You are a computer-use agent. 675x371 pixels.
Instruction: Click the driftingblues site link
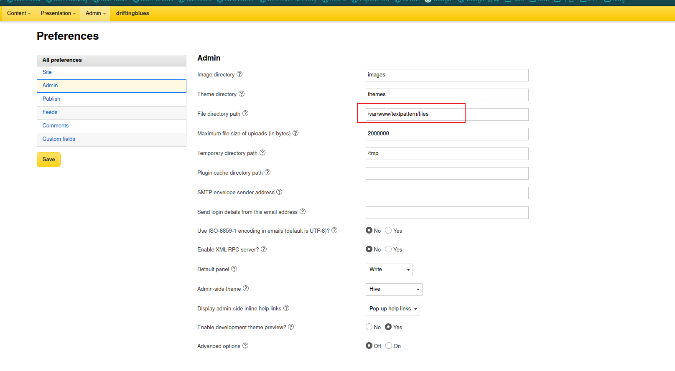click(x=132, y=13)
